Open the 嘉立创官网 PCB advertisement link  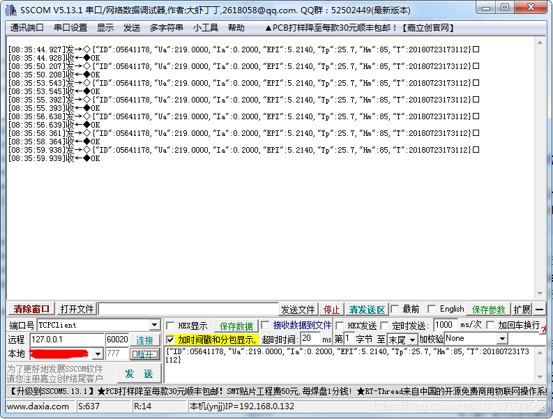pyautogui.click(x=359, y=28)
